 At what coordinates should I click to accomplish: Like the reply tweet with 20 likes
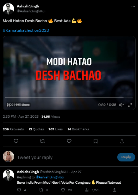[63, 190]
